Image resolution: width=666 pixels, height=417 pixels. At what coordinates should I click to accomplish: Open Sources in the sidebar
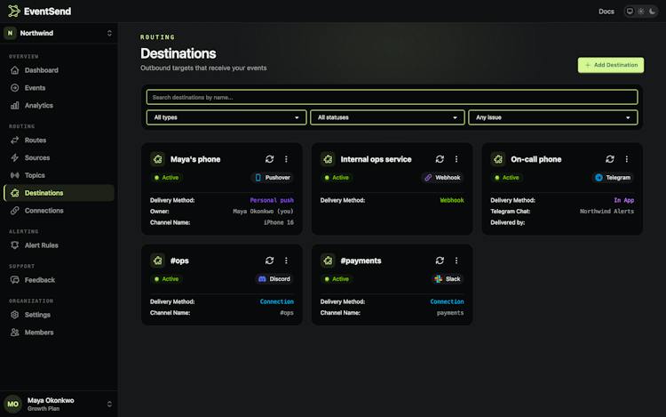click(x=59, y=157)
